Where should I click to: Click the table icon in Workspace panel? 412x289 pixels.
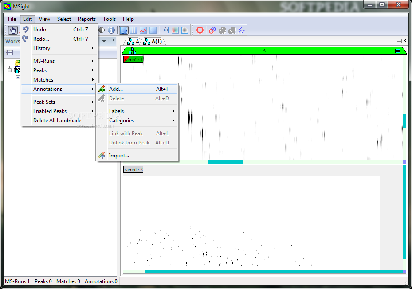click(x=9, y=53)
